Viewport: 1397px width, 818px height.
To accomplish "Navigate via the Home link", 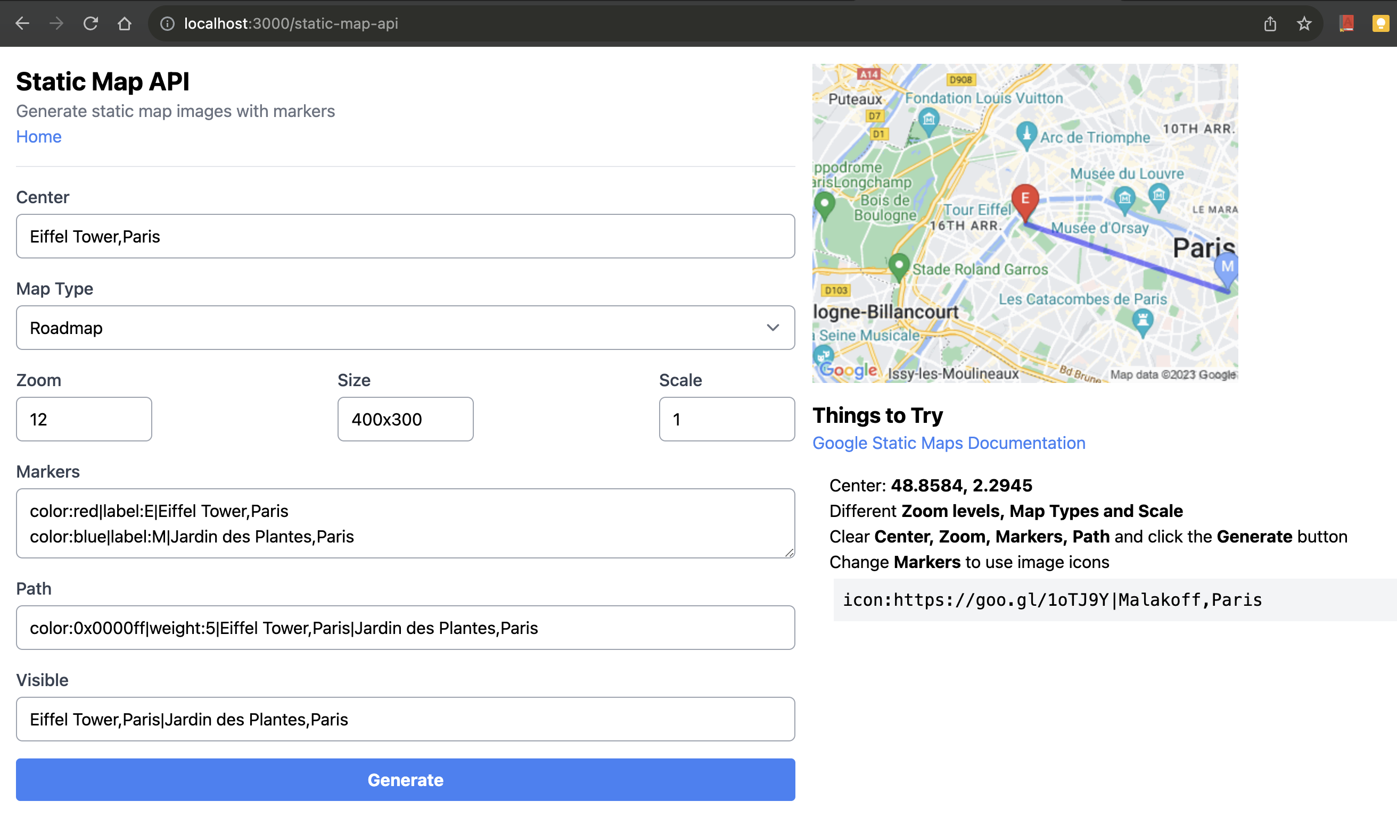I will (38, 136).
